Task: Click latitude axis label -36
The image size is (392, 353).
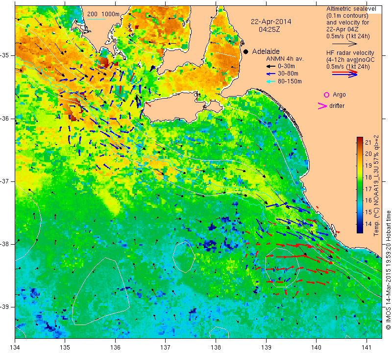Action: [x=5, y=118]
